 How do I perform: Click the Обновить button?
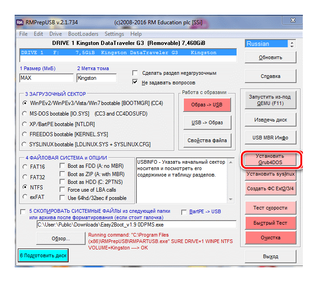[270, 57]
